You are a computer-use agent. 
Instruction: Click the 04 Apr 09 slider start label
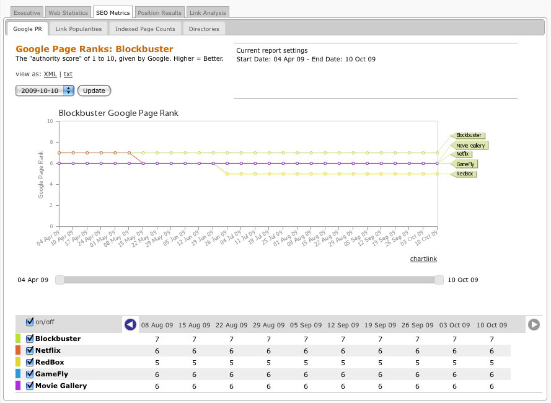pos(33,280)
